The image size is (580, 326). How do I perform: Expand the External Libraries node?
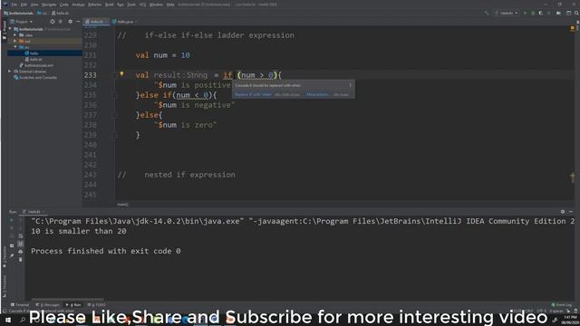click(10, 72)
